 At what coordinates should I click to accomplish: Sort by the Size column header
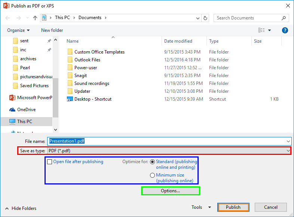click(258, 41)
